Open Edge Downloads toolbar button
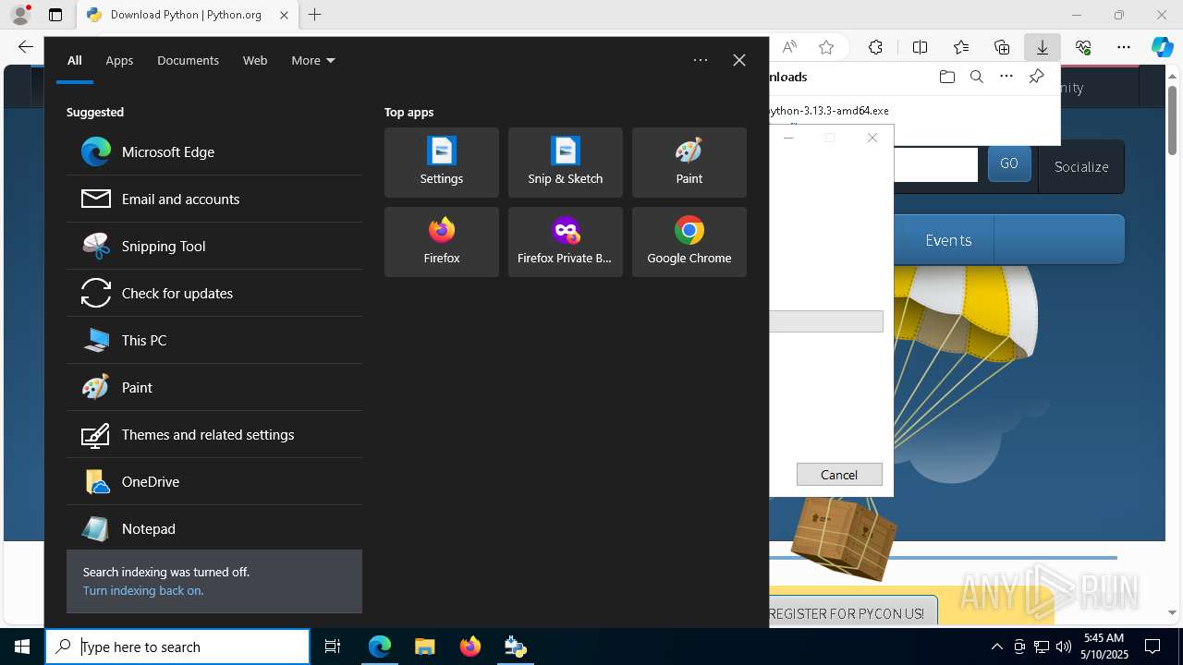The width and height of the screenshot is (1183, 665). coord(1042,47)
